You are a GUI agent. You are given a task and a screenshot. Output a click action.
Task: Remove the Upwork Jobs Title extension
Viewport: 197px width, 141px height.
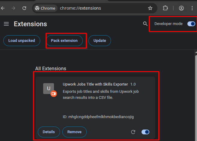tap(74, 132)
